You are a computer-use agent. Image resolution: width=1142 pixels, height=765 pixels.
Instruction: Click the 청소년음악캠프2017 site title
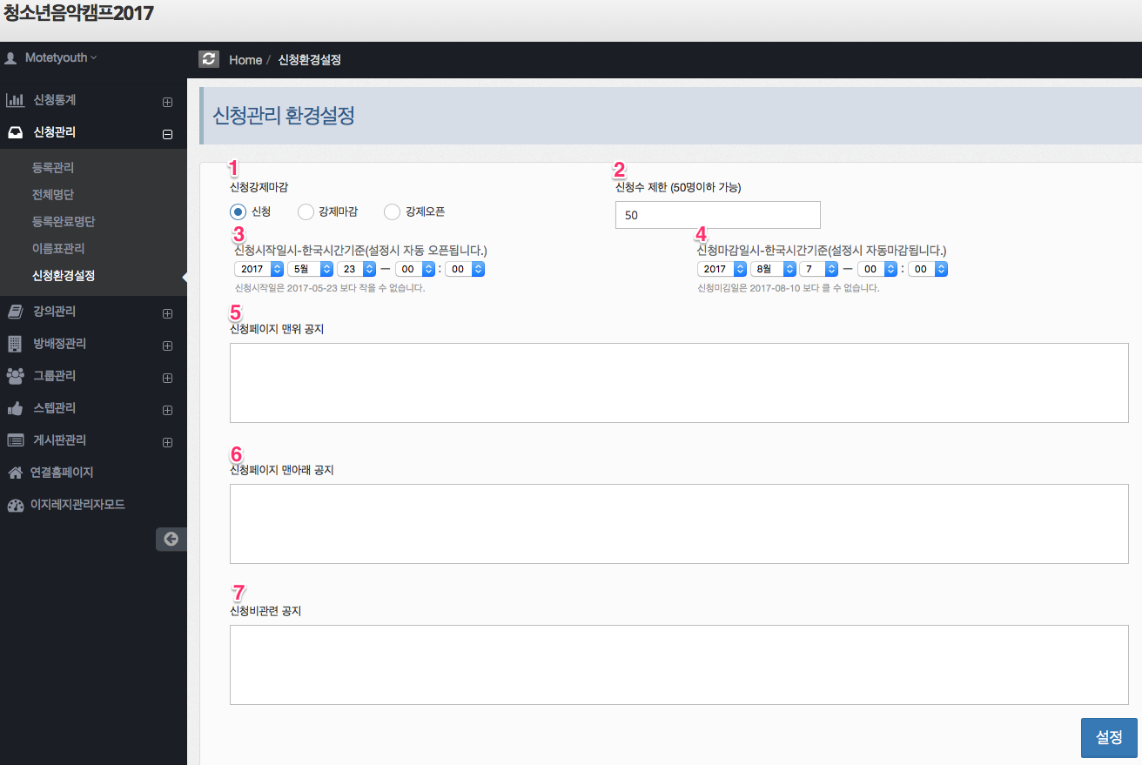78,13
